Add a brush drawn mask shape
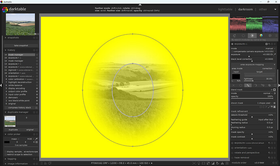280x166 pixels. [269, 107]
